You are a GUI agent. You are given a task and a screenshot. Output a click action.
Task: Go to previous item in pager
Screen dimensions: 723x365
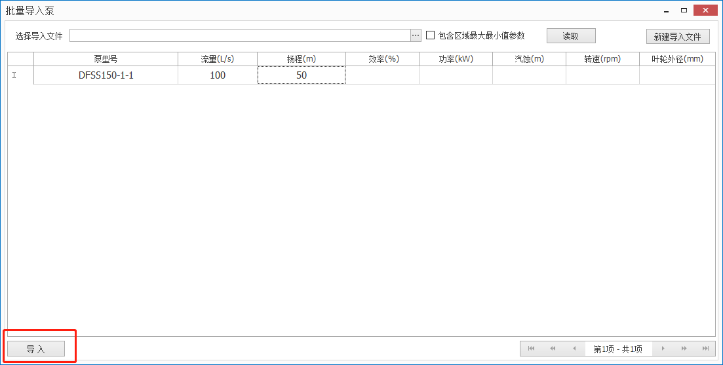[x=574, y=349]
